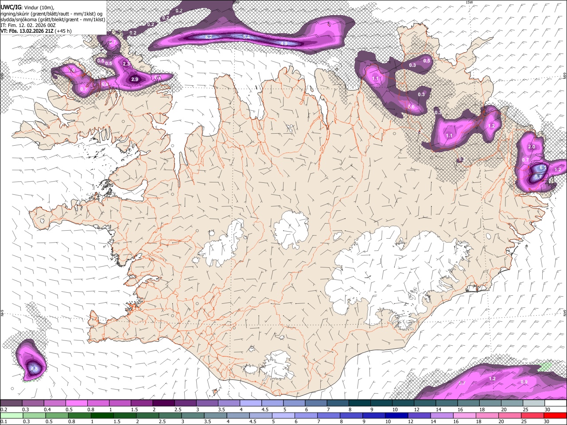
Task: Pick the top legend swatch between 25 and 30
Action: [533, 403]
